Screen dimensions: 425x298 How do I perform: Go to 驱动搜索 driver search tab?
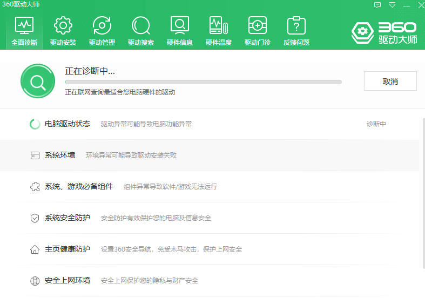click(141, 31)
